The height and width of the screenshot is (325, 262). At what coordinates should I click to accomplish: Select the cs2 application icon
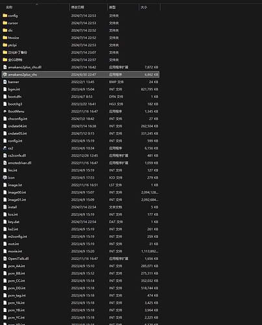[5, 148]
